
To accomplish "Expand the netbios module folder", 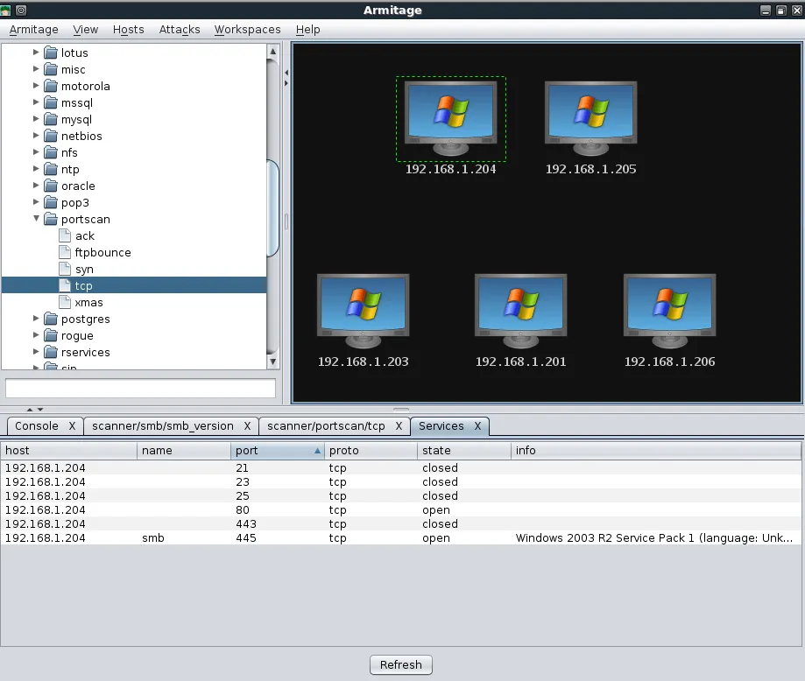I will [x=36, y=137].
